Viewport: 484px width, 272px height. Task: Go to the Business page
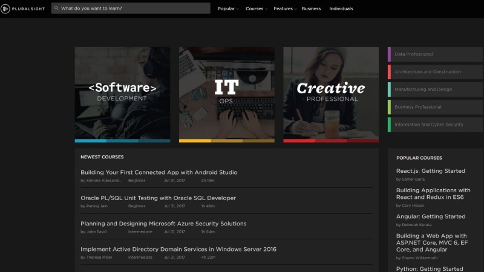click(x=311, y=8)
